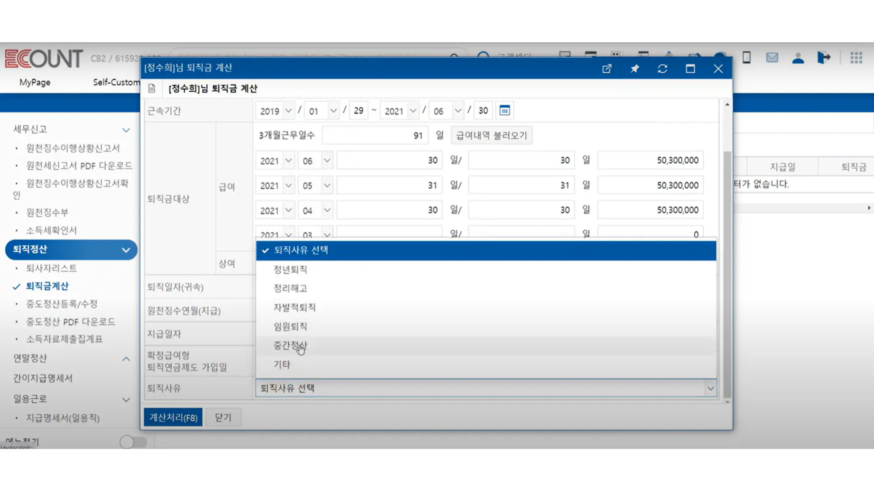This screenshot has height=491, width=874.
Task: Open the end year 2021 dropdown in 근속기간
Action: tap(400, 111)
